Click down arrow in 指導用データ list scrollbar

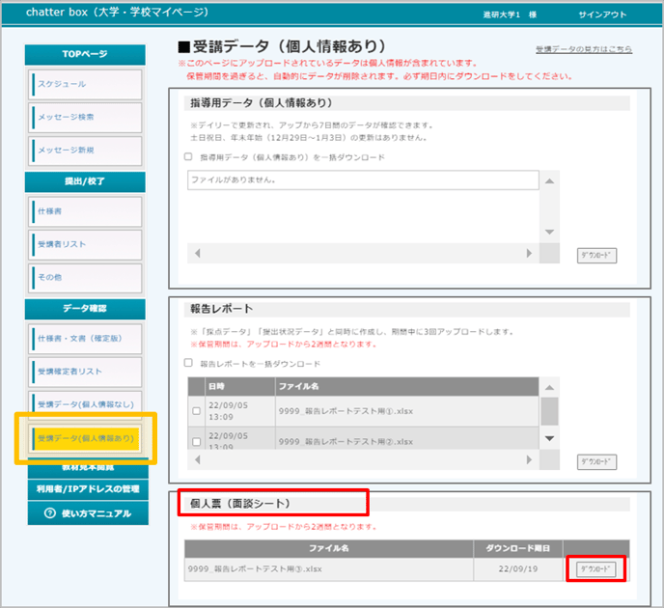click(x=549, y=232)
